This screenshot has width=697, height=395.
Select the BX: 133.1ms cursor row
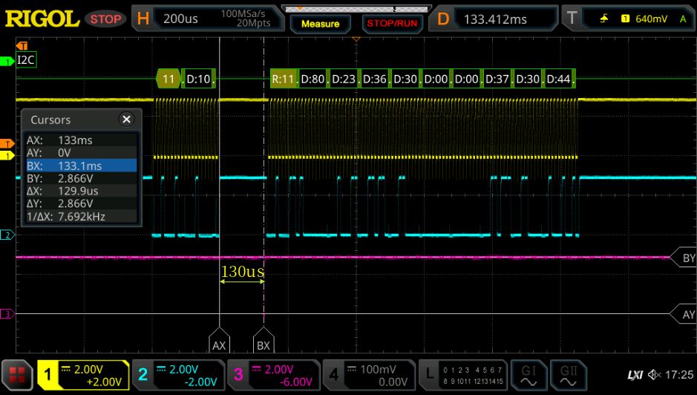pyautogui.click(x=81, y=166)
